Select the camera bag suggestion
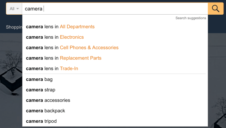 pos(39,80)
